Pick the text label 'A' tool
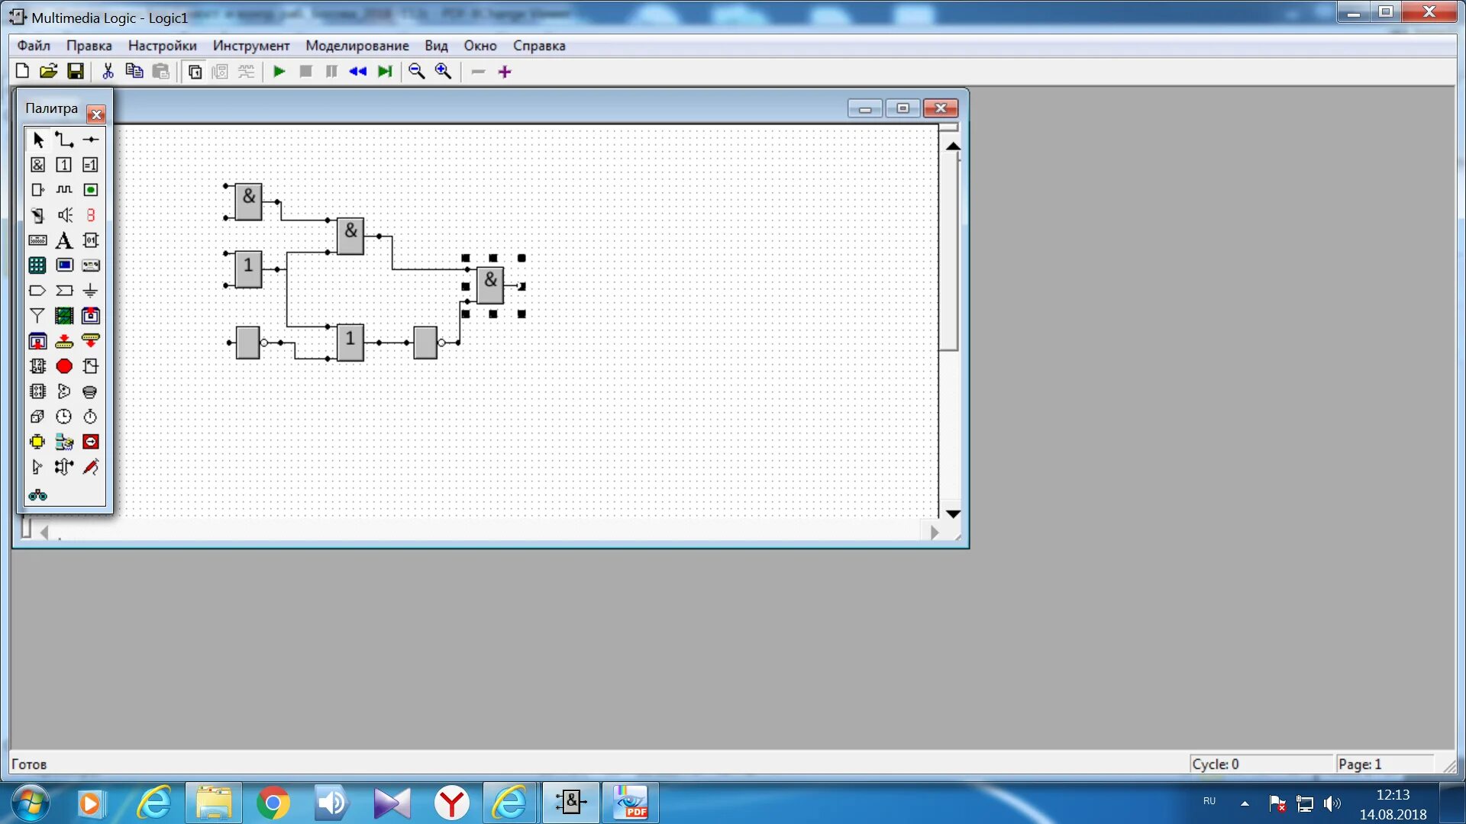The width and height of the screenshot is (1466, 824). tap(64, 240)
